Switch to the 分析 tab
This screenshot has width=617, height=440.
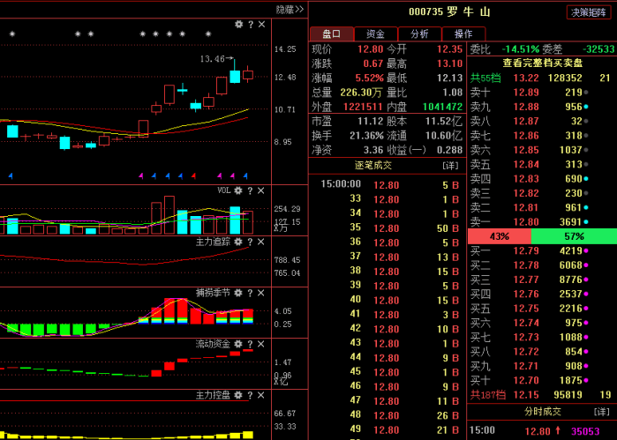tap(420, 34)
